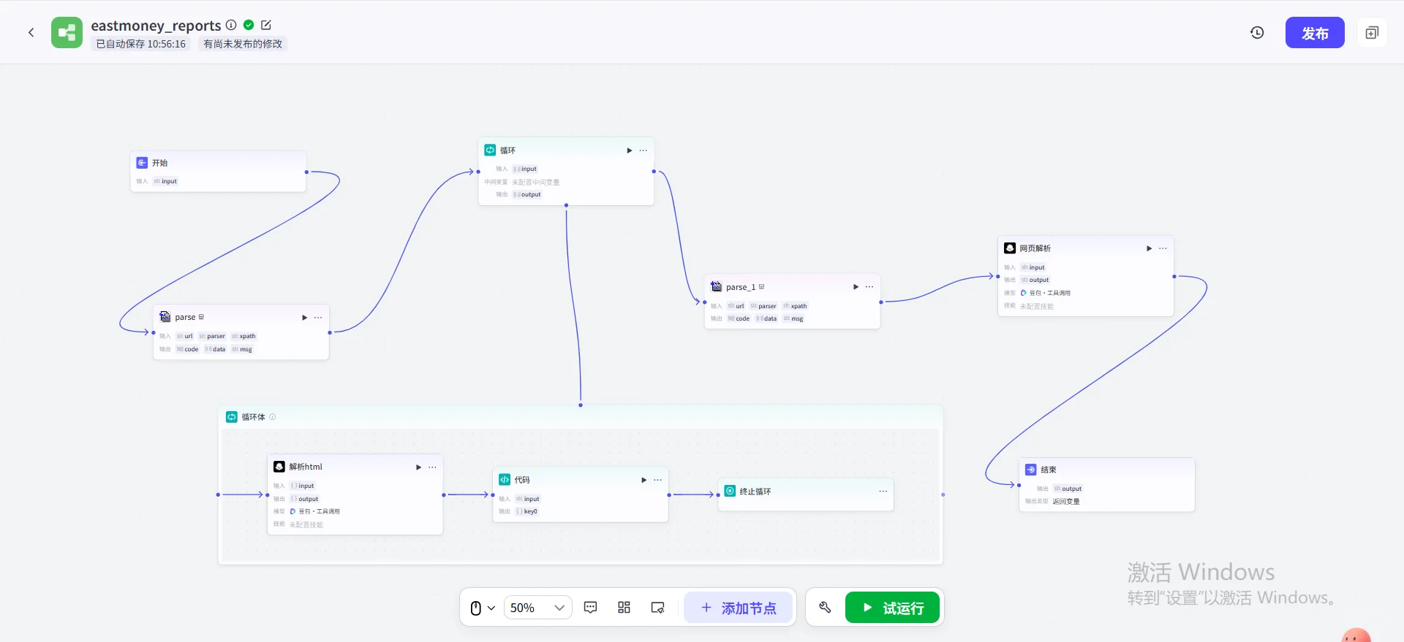Click the 终止循环 node title

[x=755, y=492]
